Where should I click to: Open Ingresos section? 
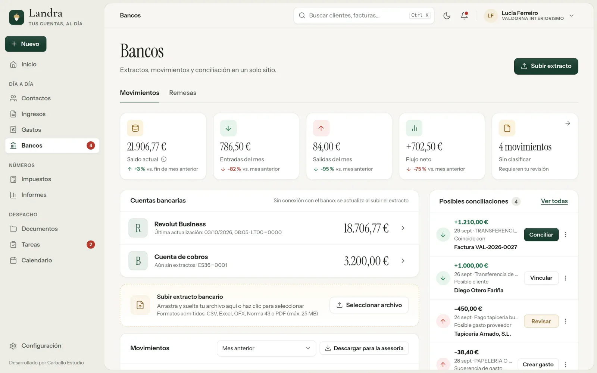click(52, 114)
